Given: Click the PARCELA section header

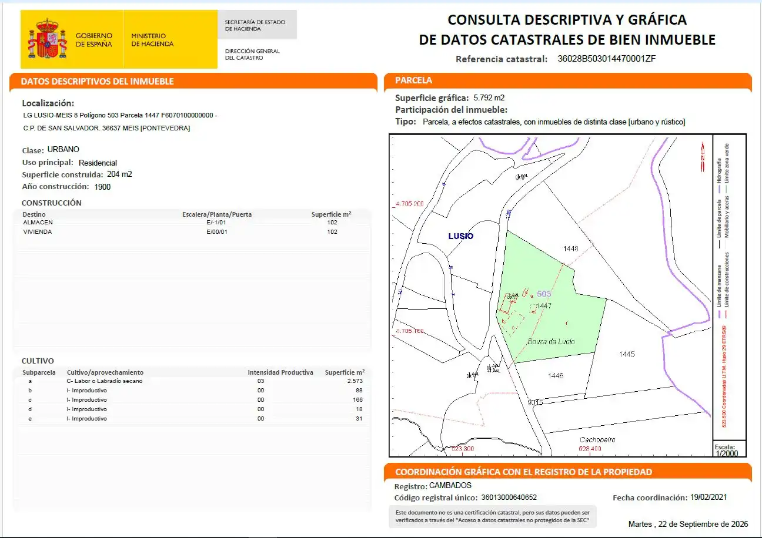Looking at the screenshot, I should click(414, 80).
